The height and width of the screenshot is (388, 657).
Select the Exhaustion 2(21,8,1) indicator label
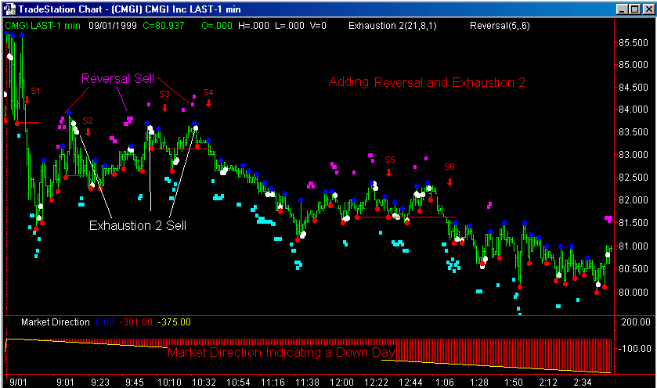pyautogui.click(x=392, y=26)
